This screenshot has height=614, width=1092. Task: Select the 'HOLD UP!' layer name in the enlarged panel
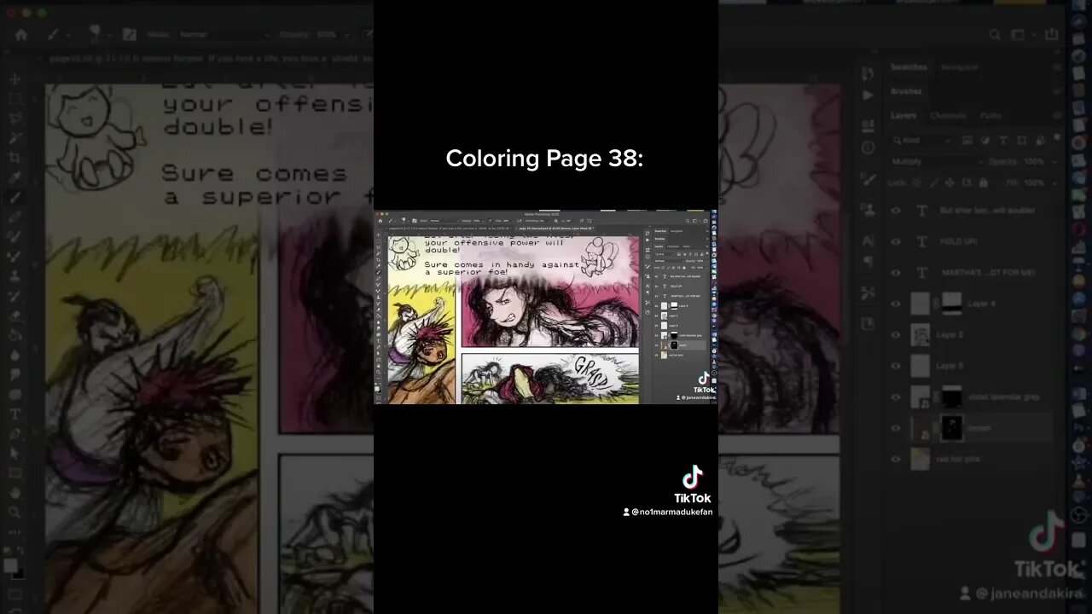(x=960, y=241)
